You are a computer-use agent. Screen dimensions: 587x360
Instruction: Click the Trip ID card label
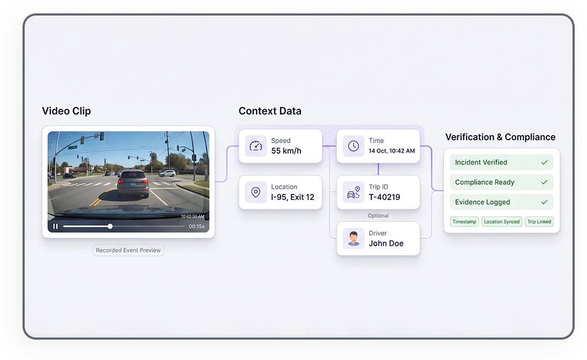(x=378, y=187)
